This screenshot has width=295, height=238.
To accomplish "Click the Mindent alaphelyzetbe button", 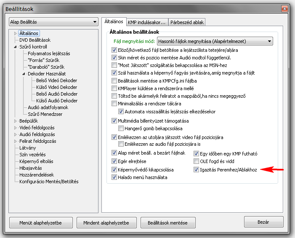I will (x=106, y=222).
